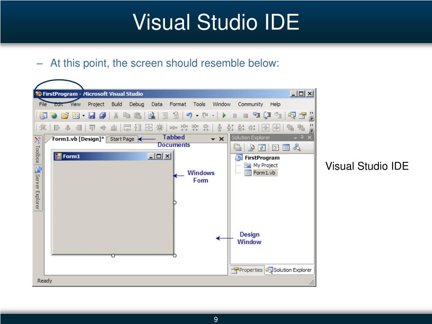Screen dimensions: 432x324
Task: Close the active document tab with the X
Action: pyautogui.click(x=221, y=139)
